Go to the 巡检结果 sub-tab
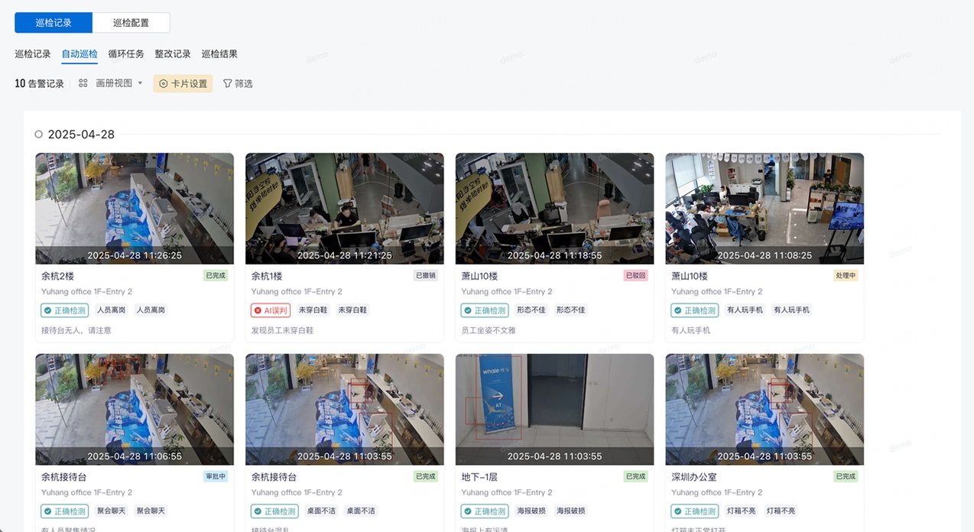Screen dimensions: 974x532 point(219,54)
